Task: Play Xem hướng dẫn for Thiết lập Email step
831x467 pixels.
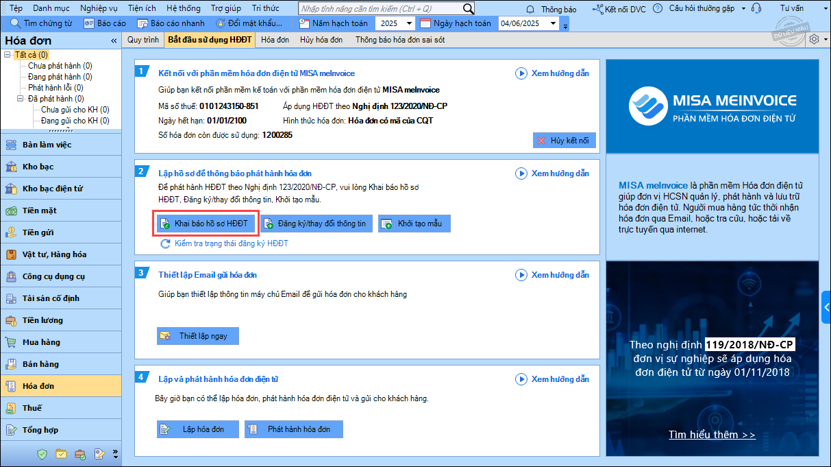Action: point(552,275)
